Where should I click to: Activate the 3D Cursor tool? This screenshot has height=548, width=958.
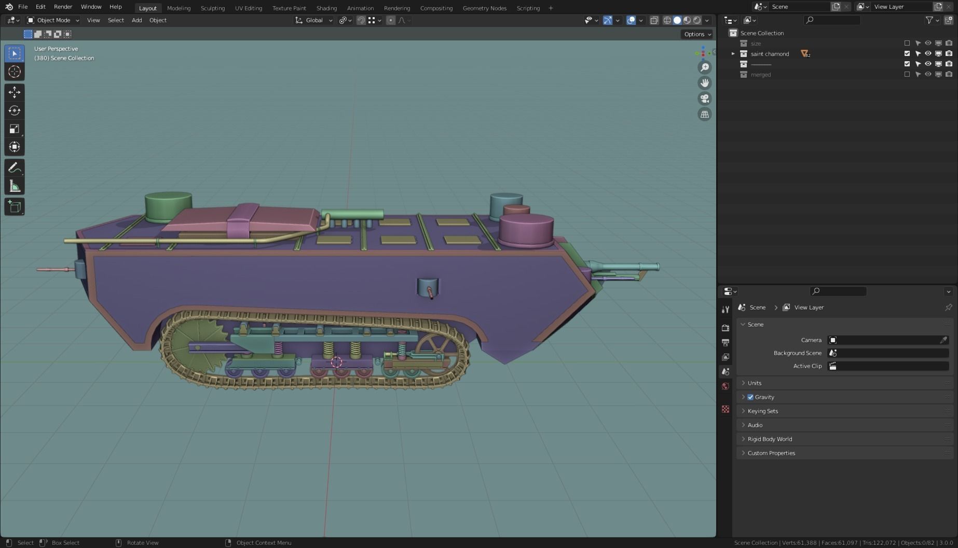click(15, 72)
